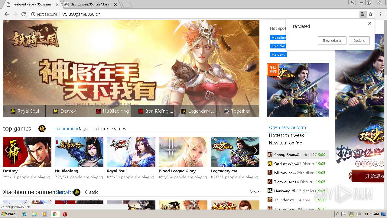Click Tianwei Ares game icon in list
This screenshot has height=218, width=387.
pyautogui.click(x=270, y=182)
